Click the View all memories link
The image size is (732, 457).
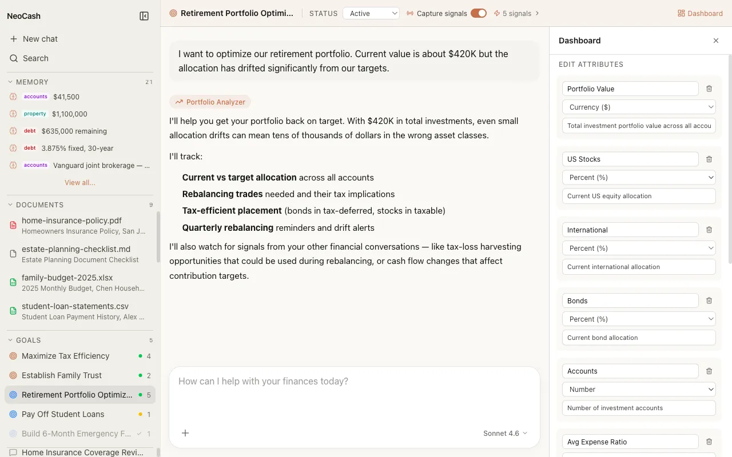pyautogui.click(x=79, y=182)
